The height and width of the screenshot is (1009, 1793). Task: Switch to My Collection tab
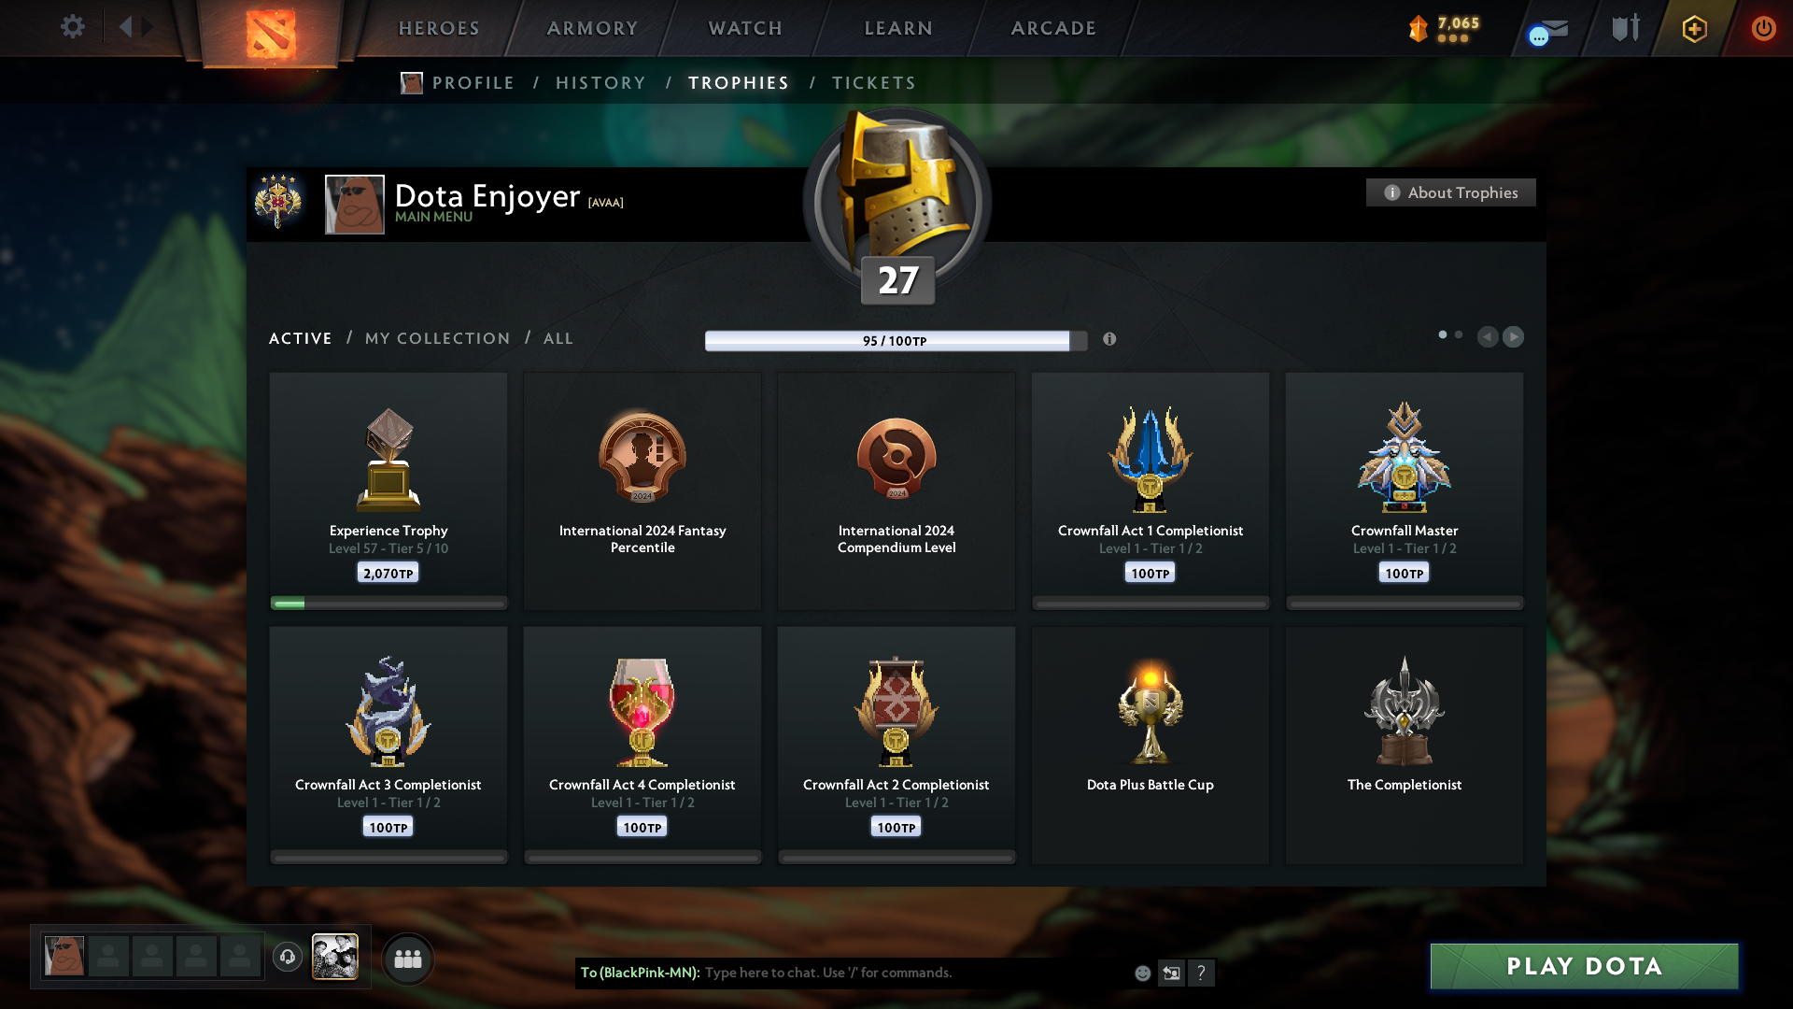[x=437, y=338]
